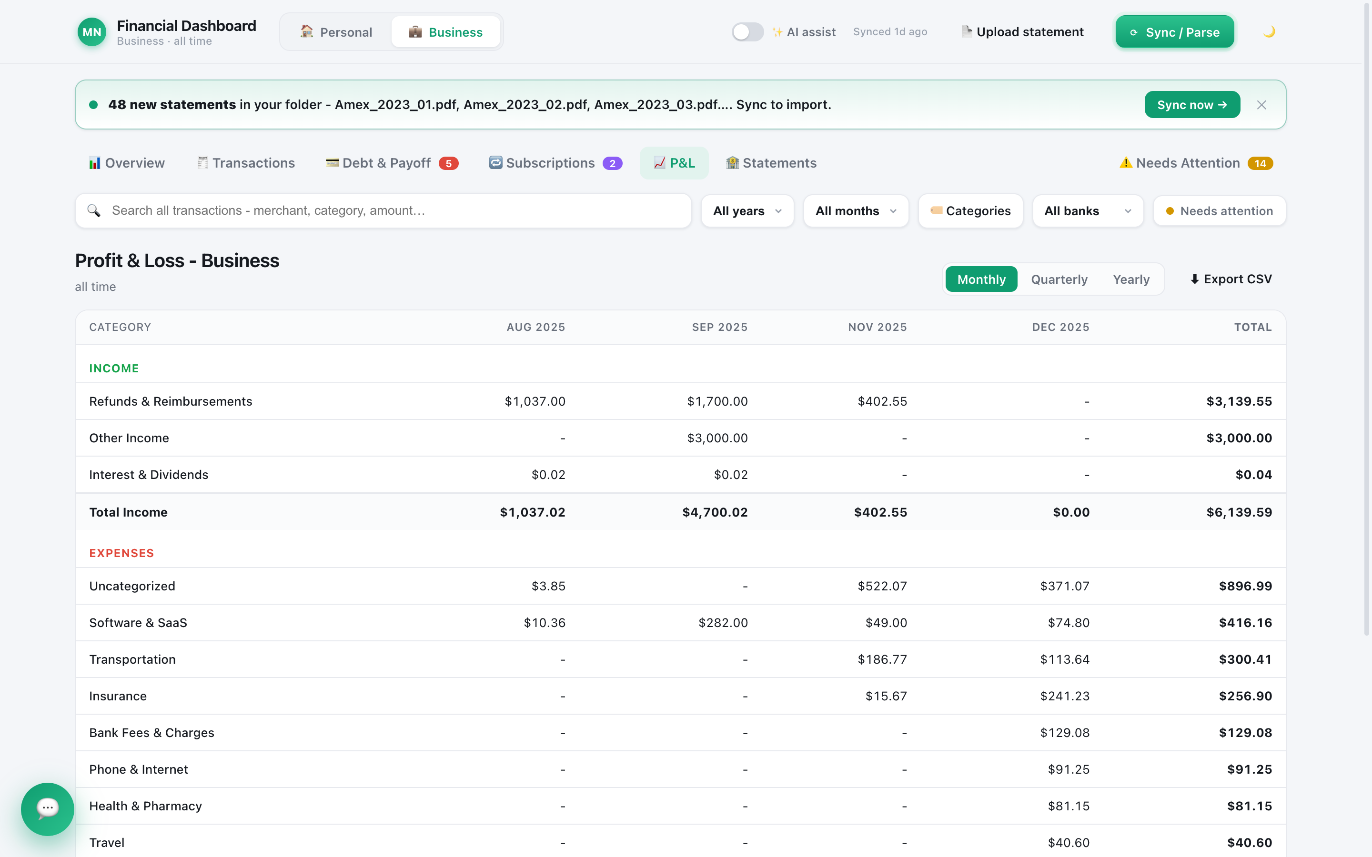Click the MN profile avatar

92,32
